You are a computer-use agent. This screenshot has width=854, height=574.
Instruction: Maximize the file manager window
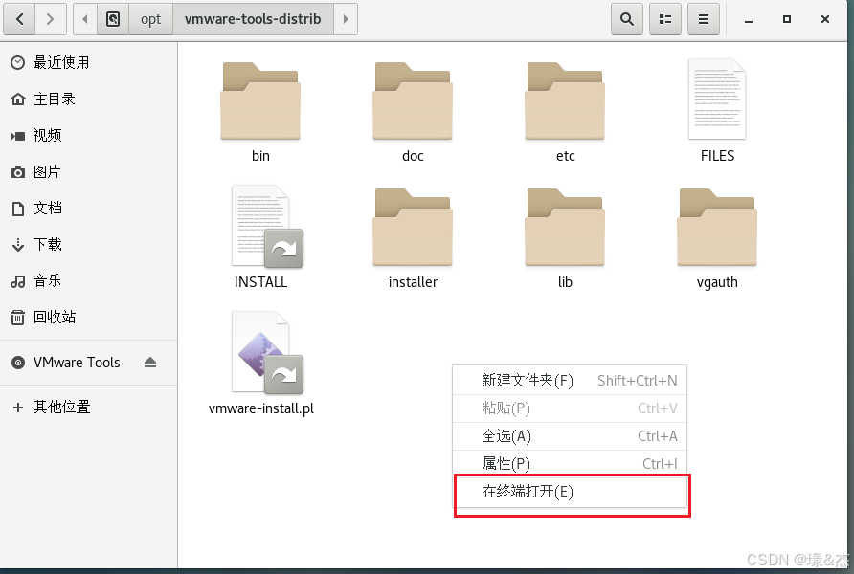point(787,19)
